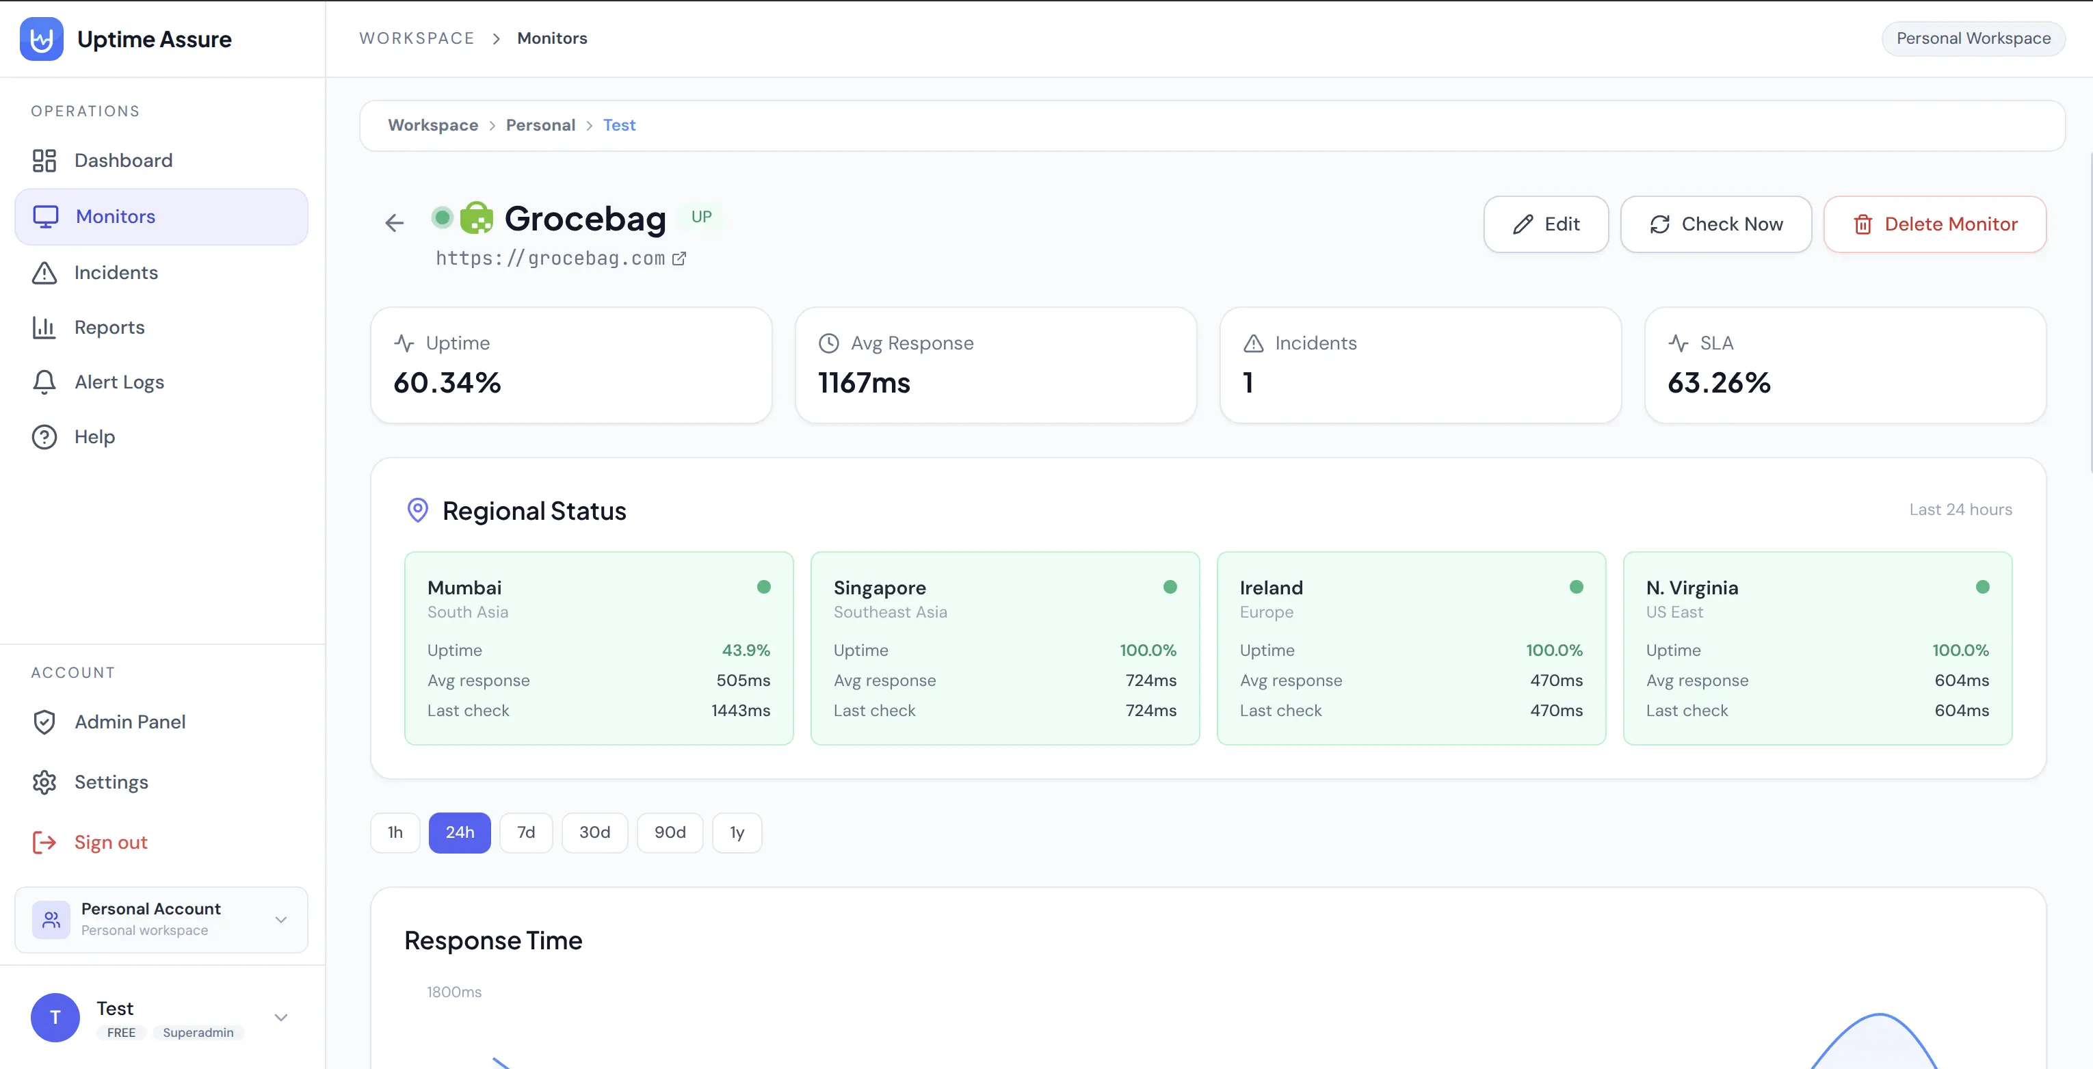The width and height of the screenshot is (2093, 1069).
Task: Click the Uptime pulse icon
Action: (404, 343)
